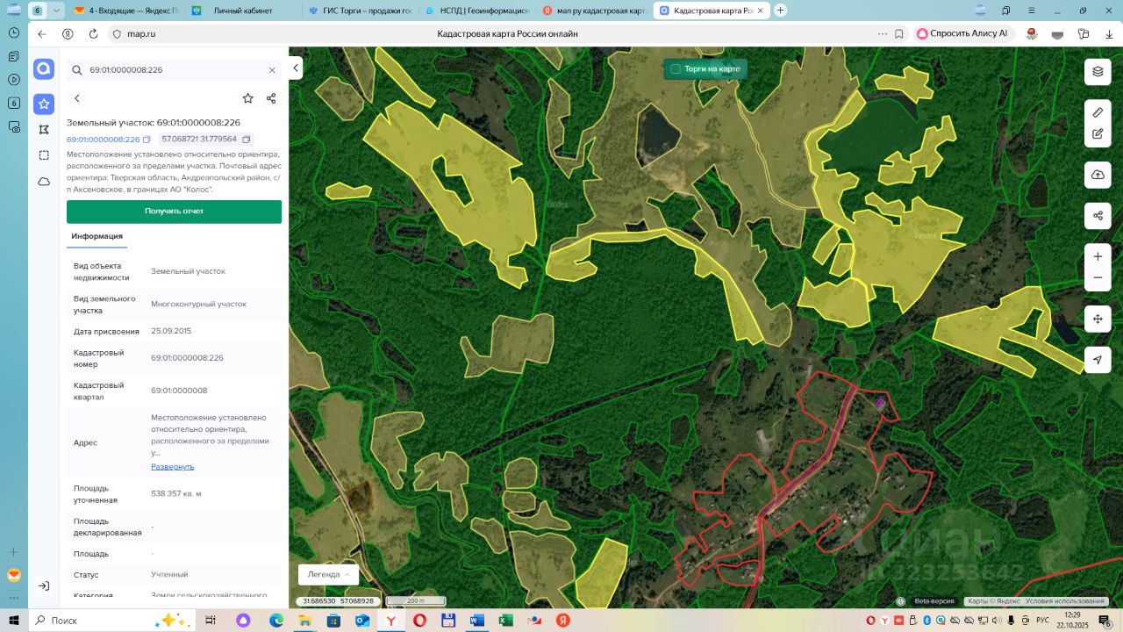Switch to 'Личный кабинет' browser tab

pyautogui.click(x=242, y=11)
